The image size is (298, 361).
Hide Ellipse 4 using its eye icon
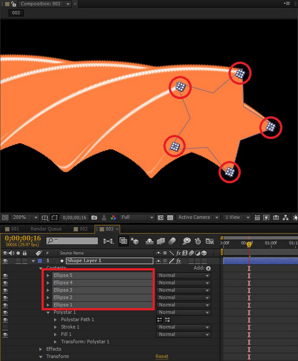5,283
